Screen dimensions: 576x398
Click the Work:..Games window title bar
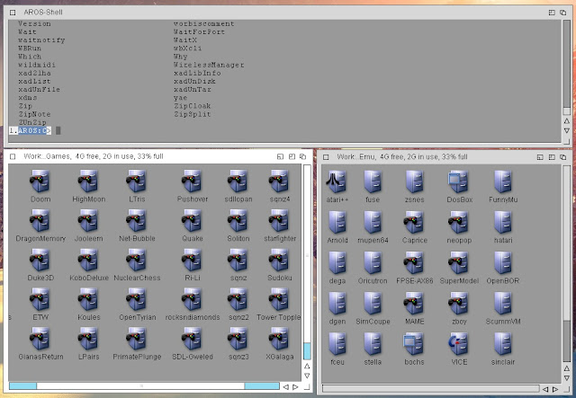click(x=158, y=156)
